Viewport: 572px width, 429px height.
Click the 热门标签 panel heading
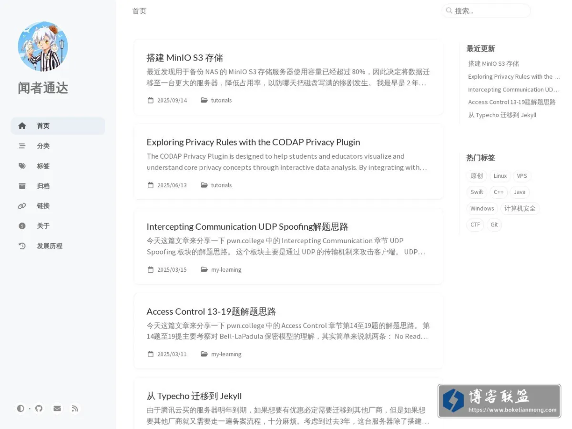pyautogui.click(x=480, y=158)
